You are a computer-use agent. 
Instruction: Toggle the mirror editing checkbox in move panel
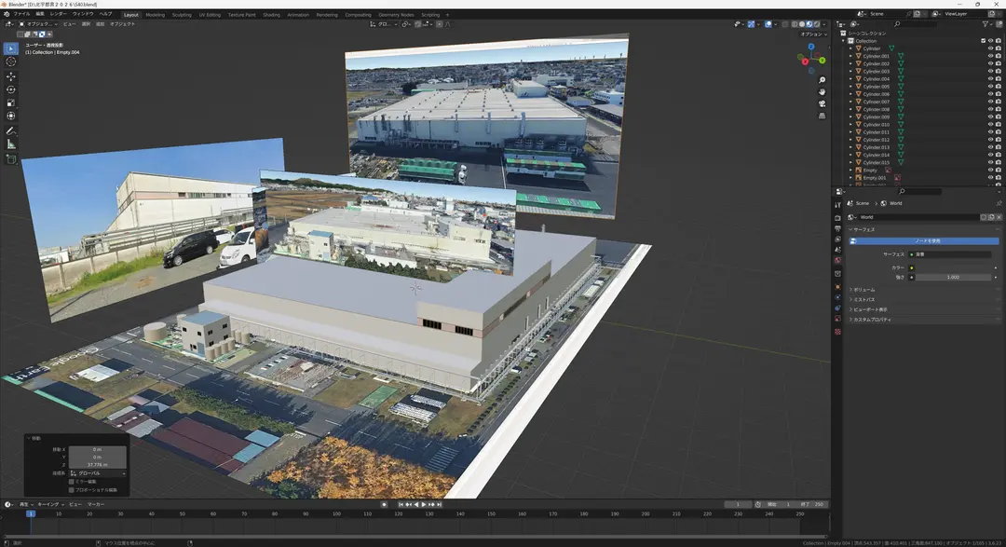pyautogui.click(x=71, y=482)
